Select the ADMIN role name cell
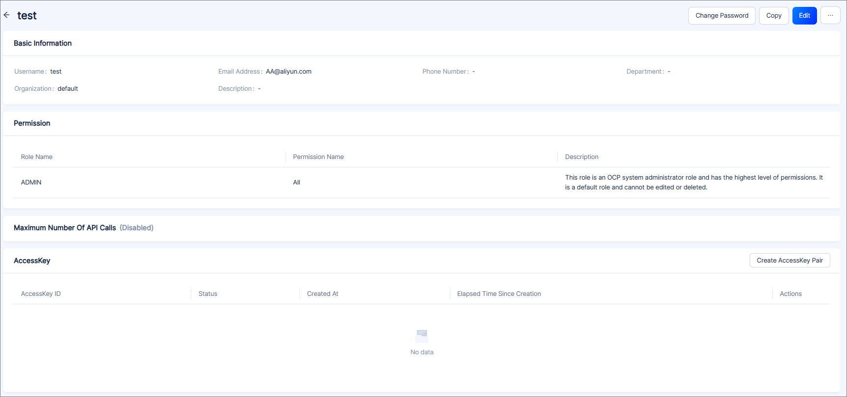The height and width of the screenshot is (397, 847). 31,183
